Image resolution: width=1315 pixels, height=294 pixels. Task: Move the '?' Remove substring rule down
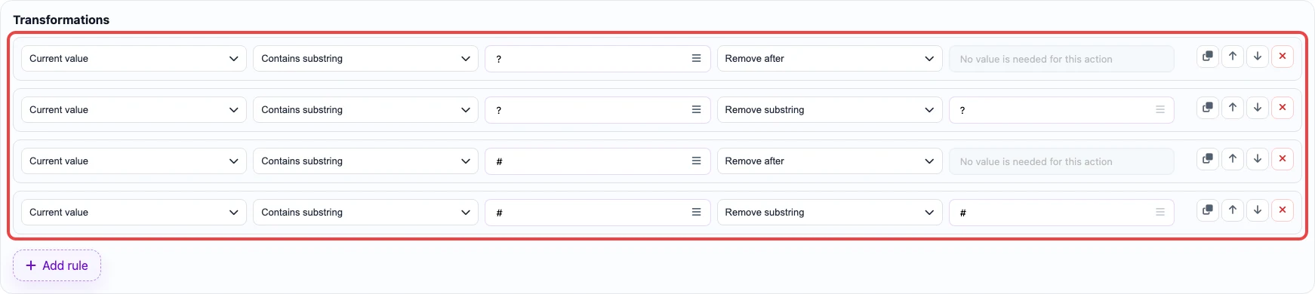pos(1258,108)
